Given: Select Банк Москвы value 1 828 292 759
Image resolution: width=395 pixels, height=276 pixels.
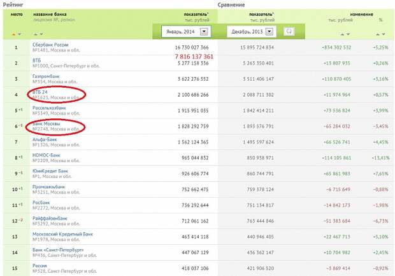Looking at the screenshot, I should 193,126.
